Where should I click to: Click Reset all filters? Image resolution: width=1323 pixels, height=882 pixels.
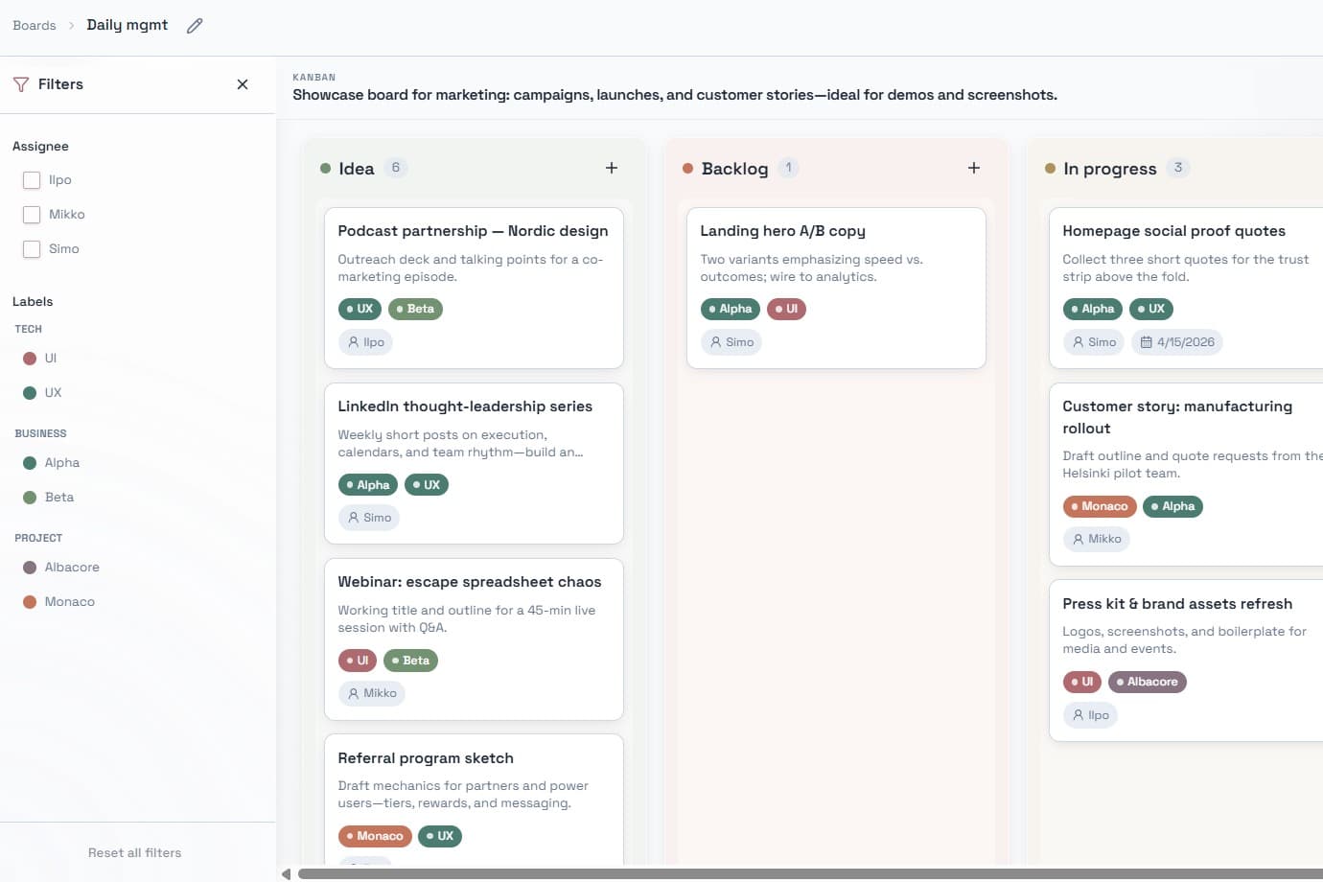134,853
